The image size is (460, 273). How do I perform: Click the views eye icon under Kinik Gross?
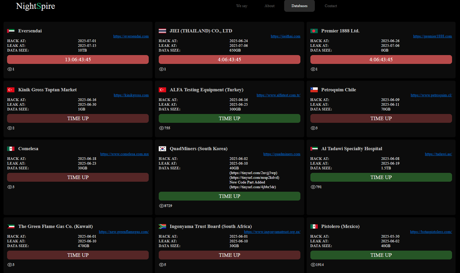(10, 128)
